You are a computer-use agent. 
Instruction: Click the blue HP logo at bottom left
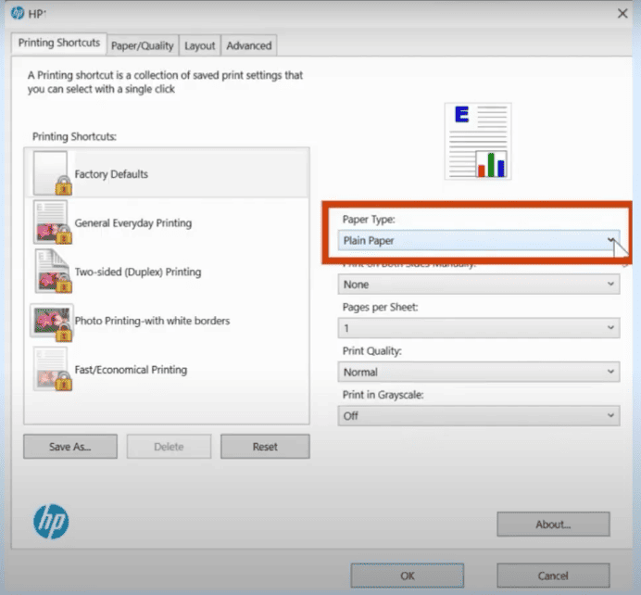[51, 522]
